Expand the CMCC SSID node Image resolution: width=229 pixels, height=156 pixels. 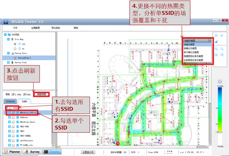point(9,131)
